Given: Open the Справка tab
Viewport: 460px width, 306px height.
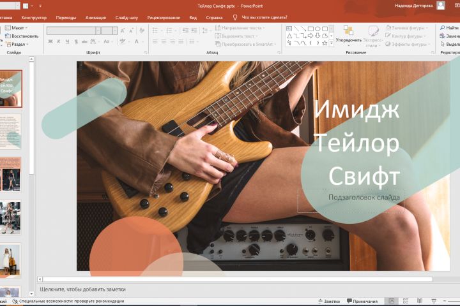Looking at the screenshot, I should (214, 18).
